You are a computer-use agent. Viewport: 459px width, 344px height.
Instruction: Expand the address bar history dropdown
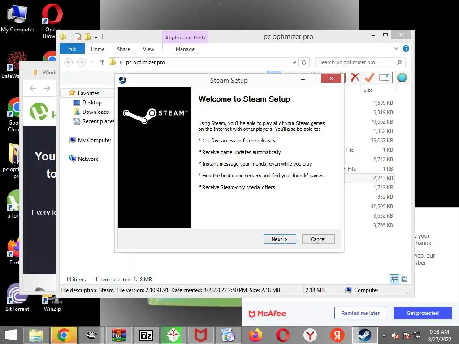294,62
